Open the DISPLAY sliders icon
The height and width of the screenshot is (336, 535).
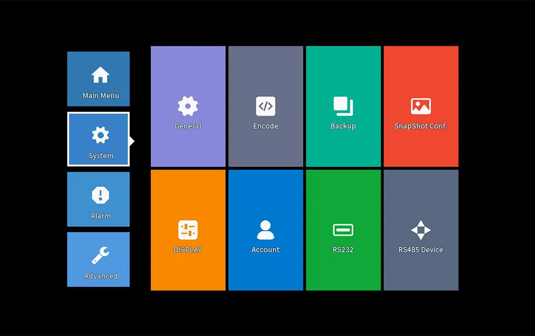pyautogui.click(x=188, y=230)
